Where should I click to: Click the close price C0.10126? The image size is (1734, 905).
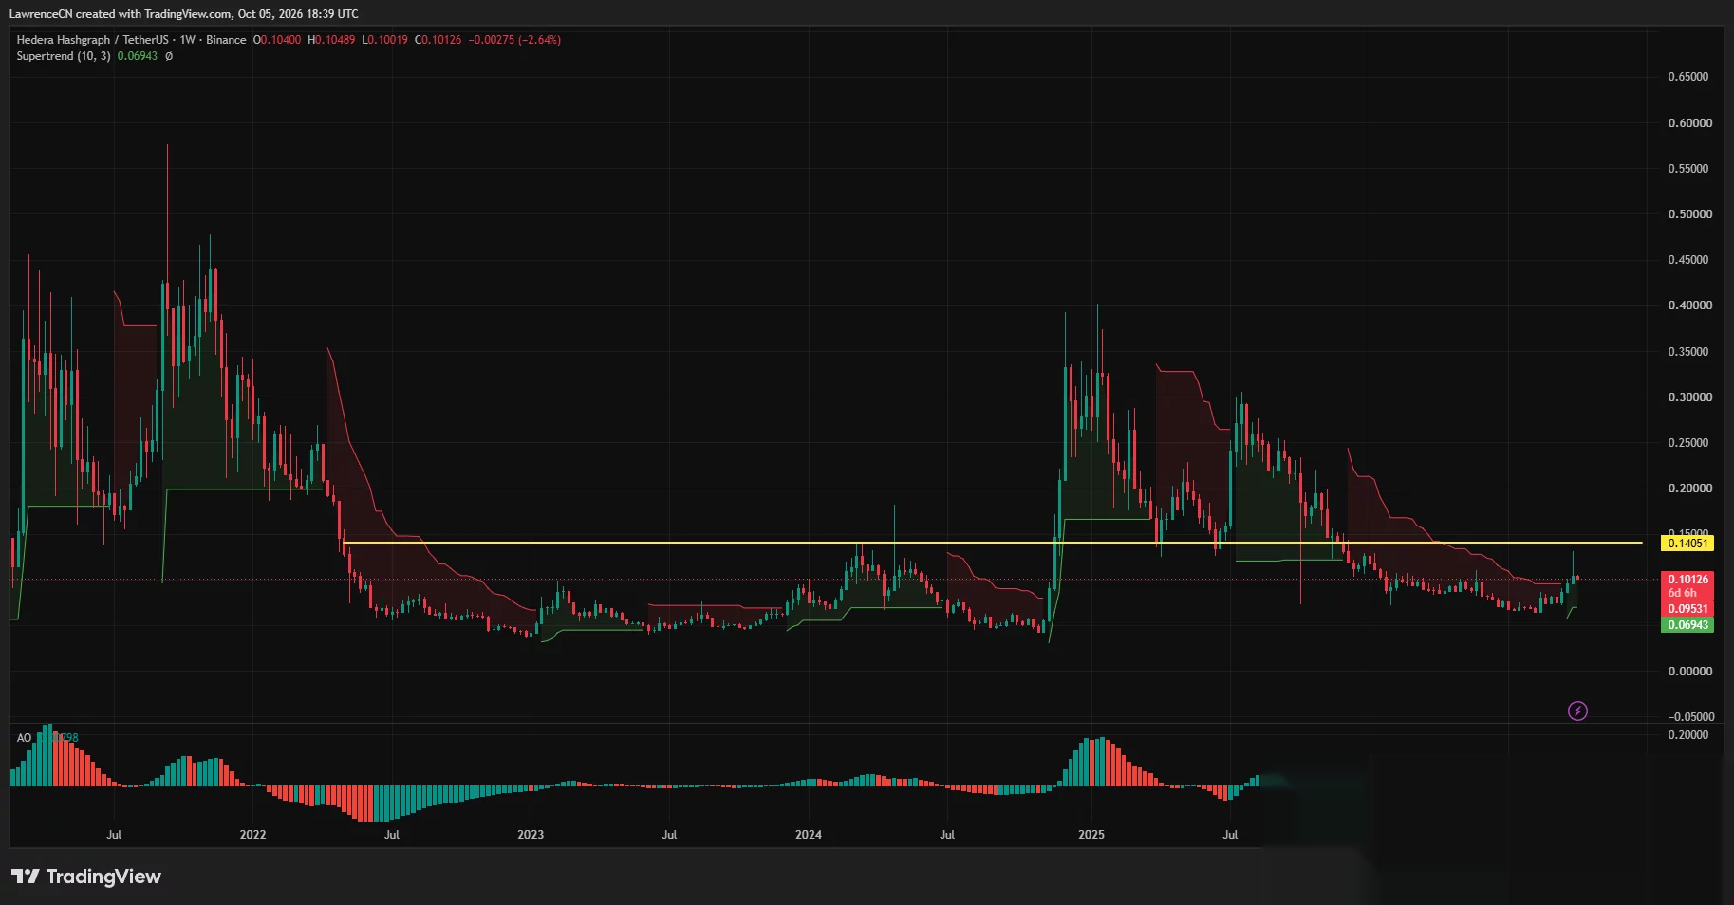[438, 40]
